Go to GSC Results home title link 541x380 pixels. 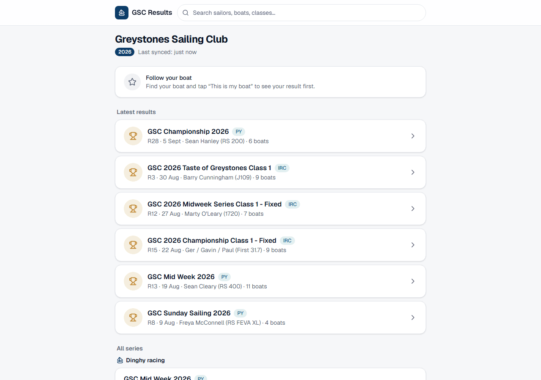coord(152,13)
